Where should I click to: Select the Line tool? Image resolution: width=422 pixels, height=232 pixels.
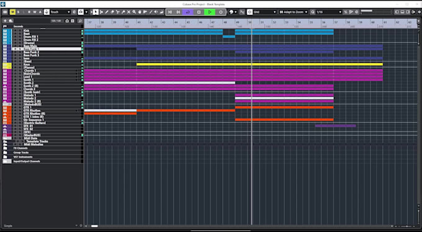point(151,12)
